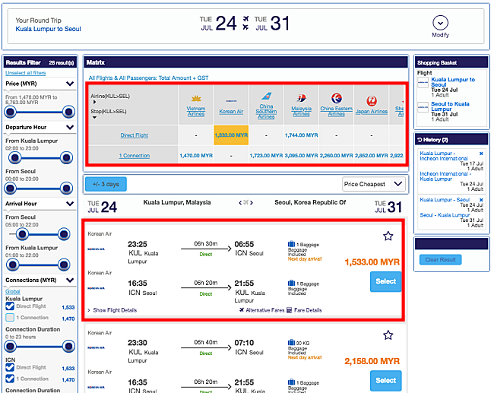Click Arrival From Seoul left slider handle
Viewport: 494px width, 393px height.
tap(22, 234)
